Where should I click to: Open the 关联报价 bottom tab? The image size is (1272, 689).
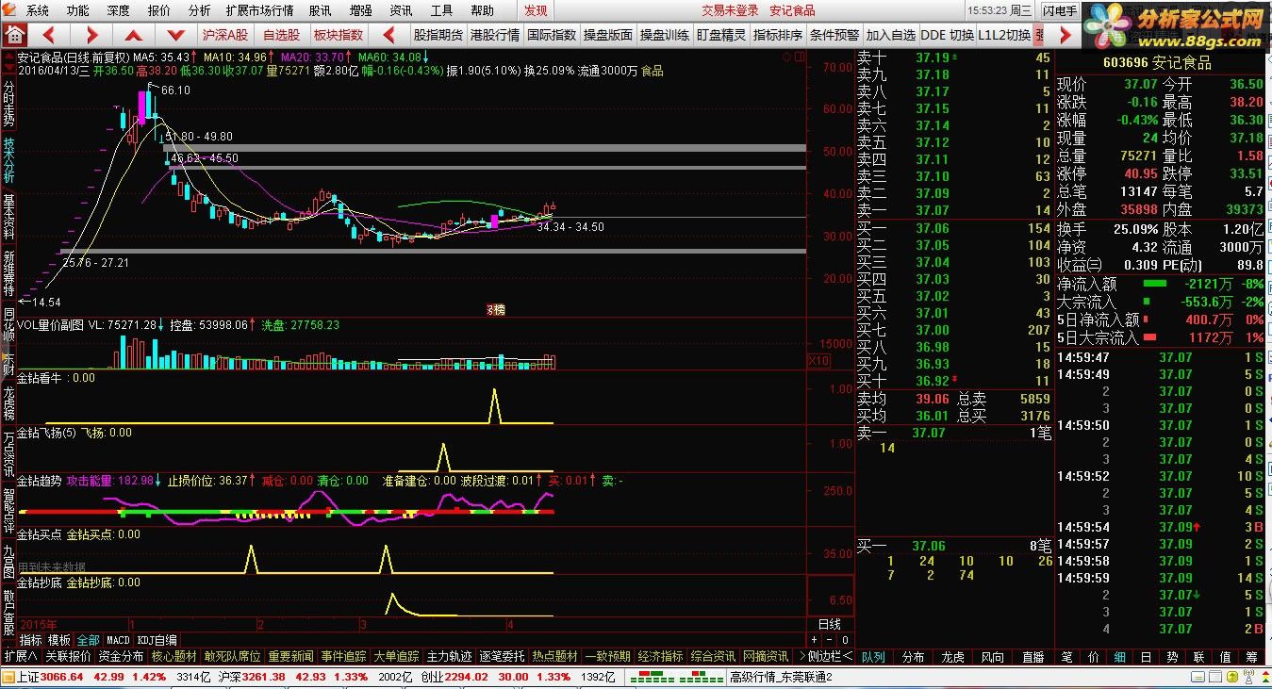(68, 656)
